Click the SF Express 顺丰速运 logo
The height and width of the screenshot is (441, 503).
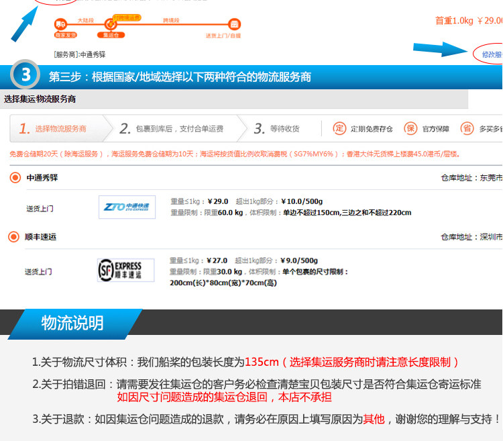click(126, 271)
